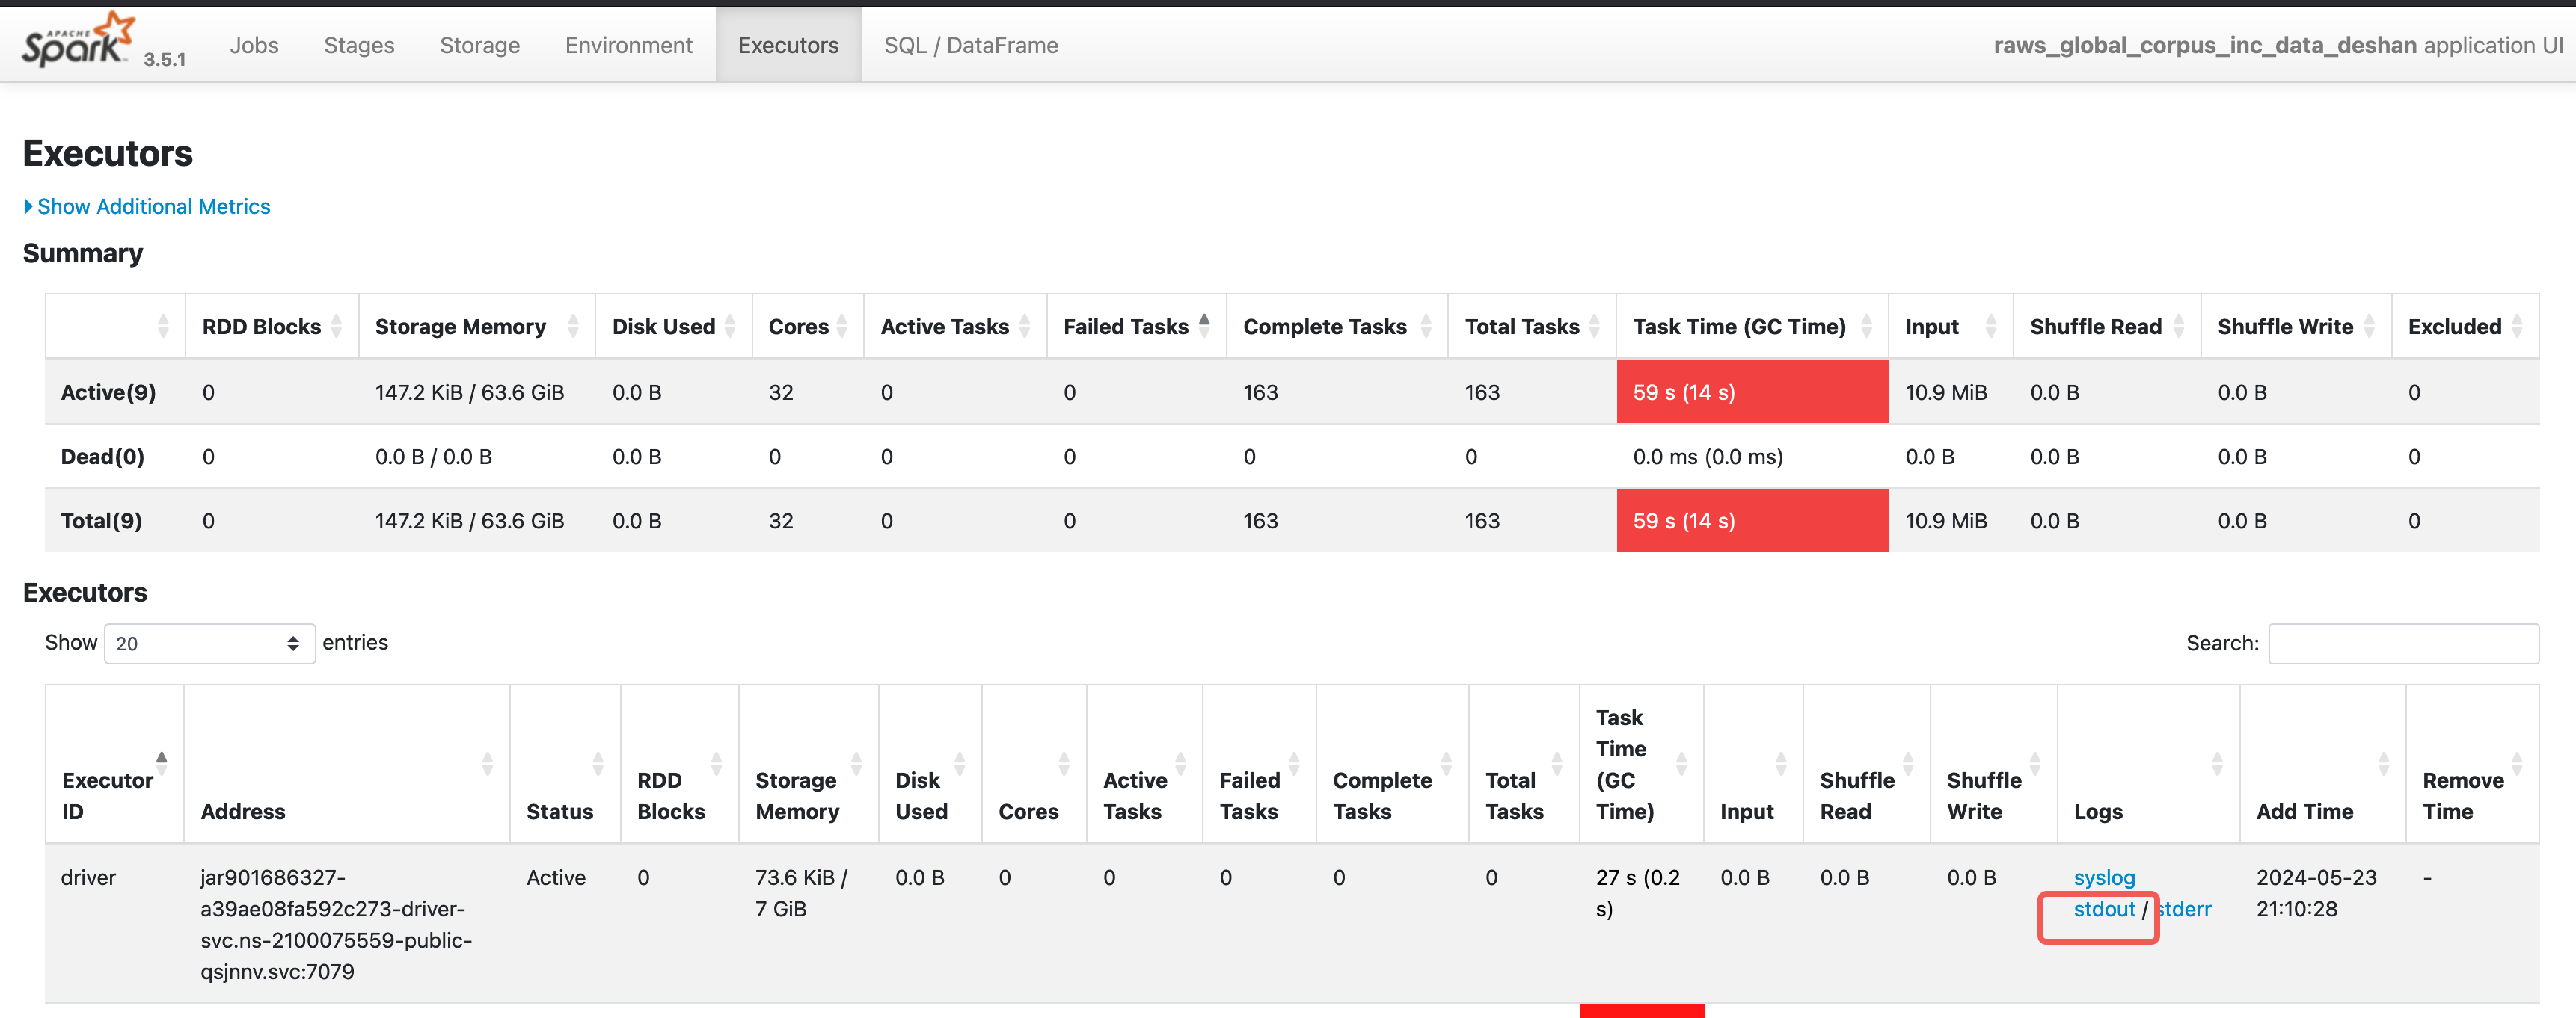Click the Apache Spark logo
The image size is (2576, 1018).
[78, 41]
